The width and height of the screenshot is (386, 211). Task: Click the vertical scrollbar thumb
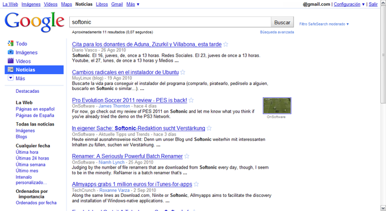point(383,54)
